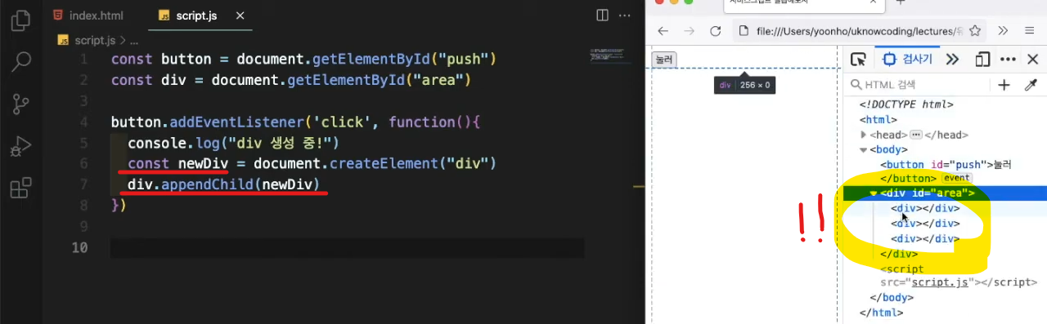1047x324 pixels.
Task: Create a new node with plus
Action: click(1004, 85)
